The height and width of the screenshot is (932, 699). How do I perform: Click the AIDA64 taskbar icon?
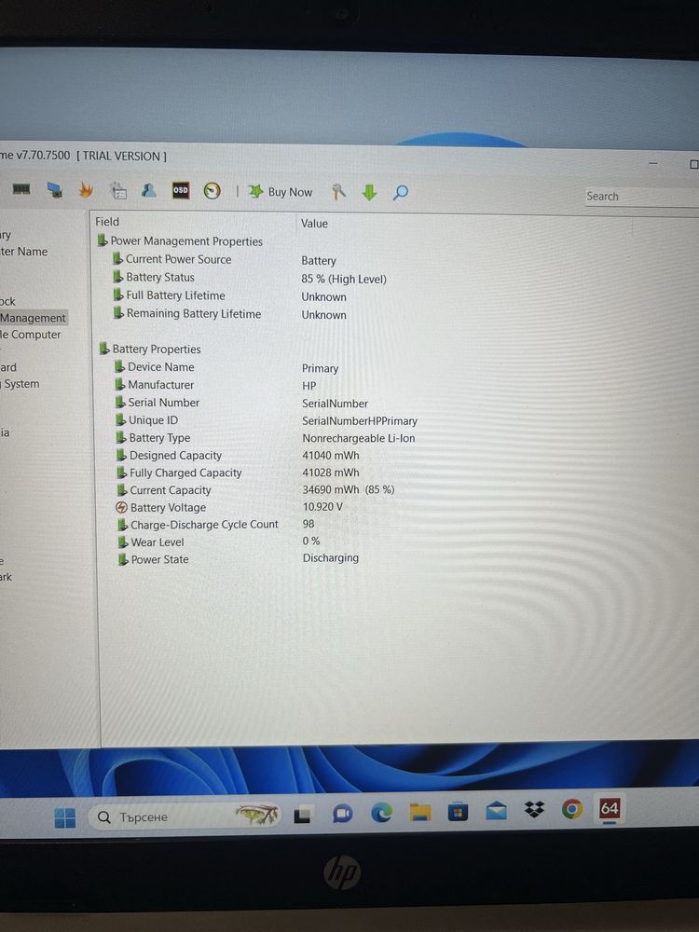pyautogui.click(x=610, y=808)
